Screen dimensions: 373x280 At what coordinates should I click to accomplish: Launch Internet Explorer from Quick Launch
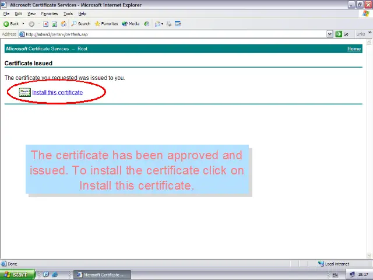(54, 275)
